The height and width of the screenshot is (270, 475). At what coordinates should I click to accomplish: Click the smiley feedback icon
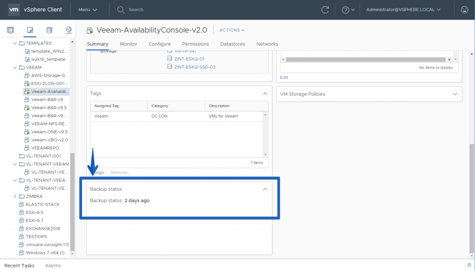tap(464, 10)
